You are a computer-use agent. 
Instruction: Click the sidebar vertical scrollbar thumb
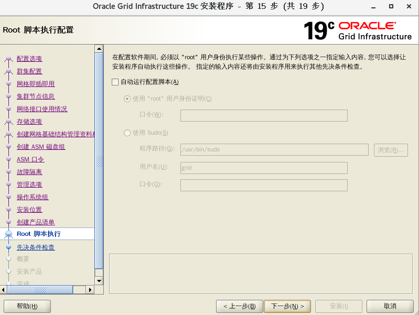click(x=99, y=160)
